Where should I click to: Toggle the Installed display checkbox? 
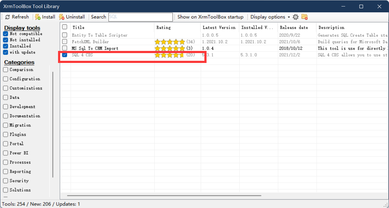click(x=6, y=46)
